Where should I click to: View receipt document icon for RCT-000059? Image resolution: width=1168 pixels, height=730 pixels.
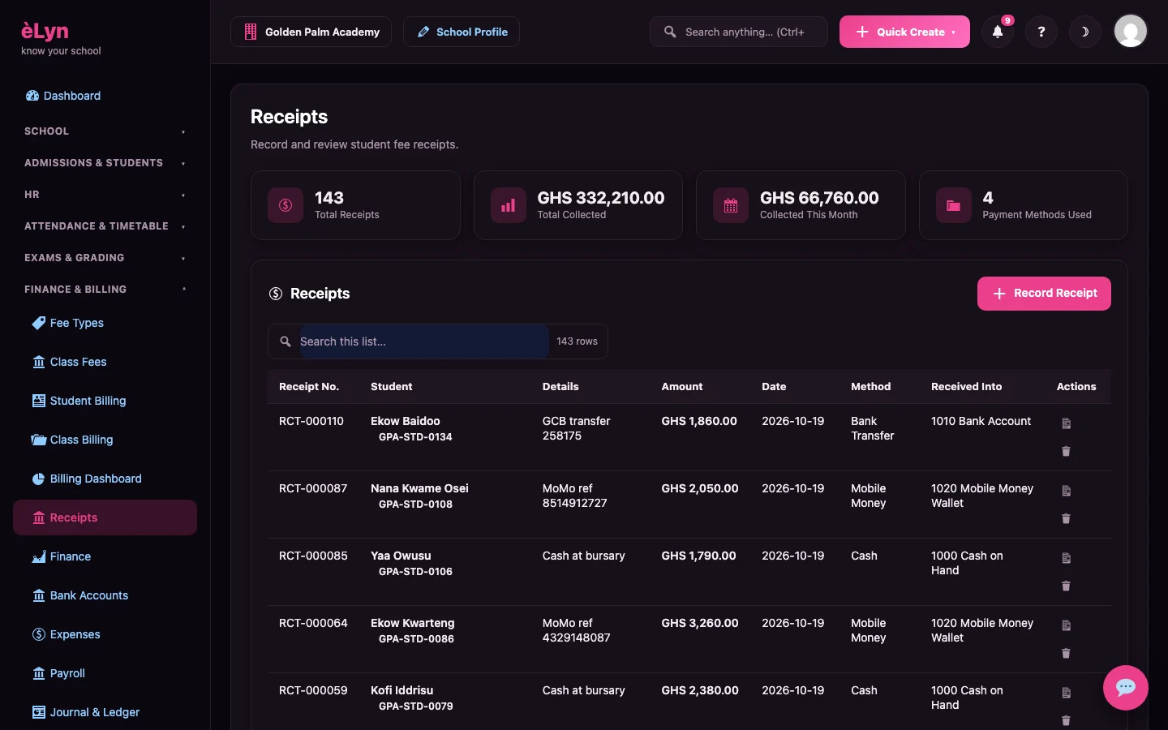1067,693
